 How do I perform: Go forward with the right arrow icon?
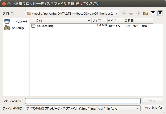coord(131,13)
